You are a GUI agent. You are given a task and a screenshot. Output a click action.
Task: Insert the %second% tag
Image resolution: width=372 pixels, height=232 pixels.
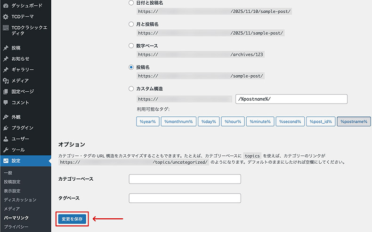(x=290, y=121)
